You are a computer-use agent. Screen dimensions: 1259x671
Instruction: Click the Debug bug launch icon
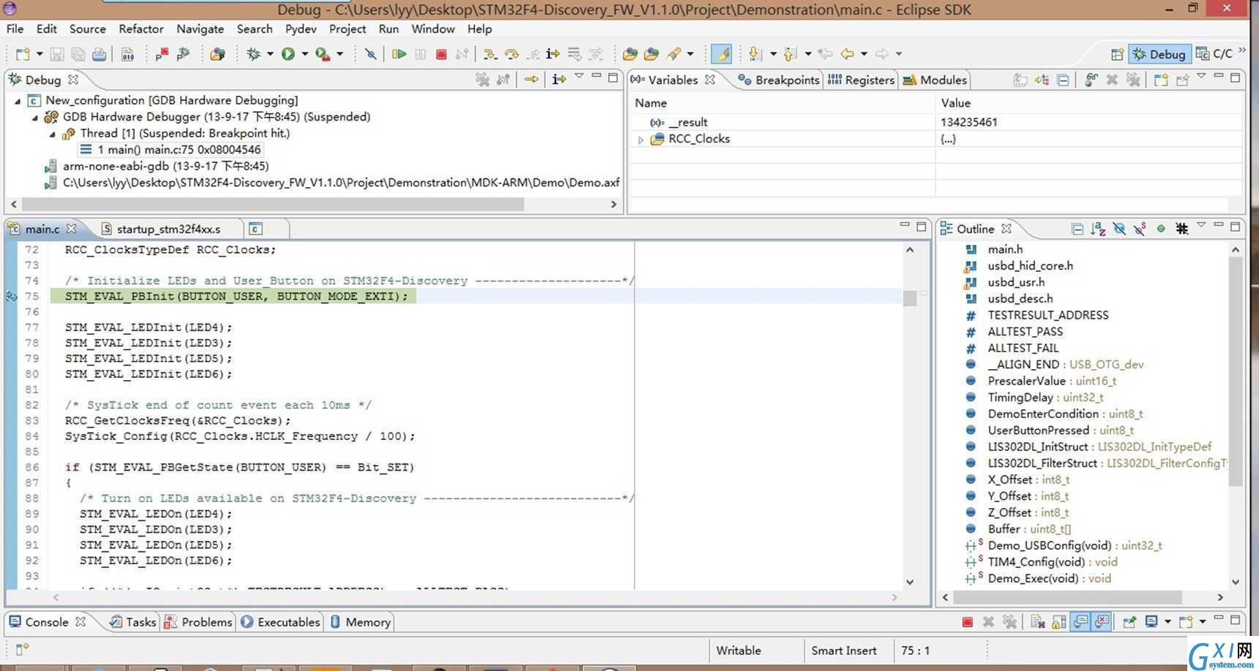[x=254, y=54]
